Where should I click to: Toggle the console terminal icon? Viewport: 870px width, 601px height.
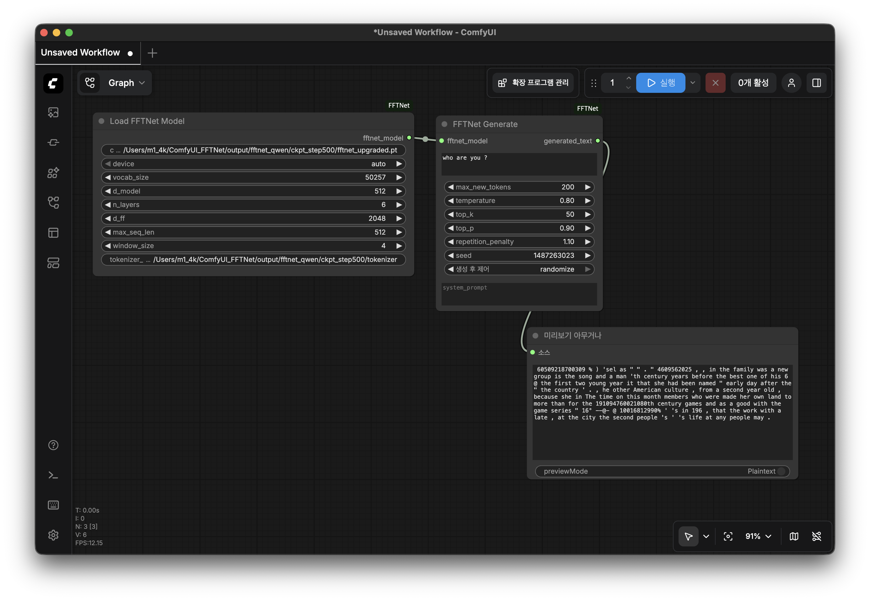pos(53,475)
